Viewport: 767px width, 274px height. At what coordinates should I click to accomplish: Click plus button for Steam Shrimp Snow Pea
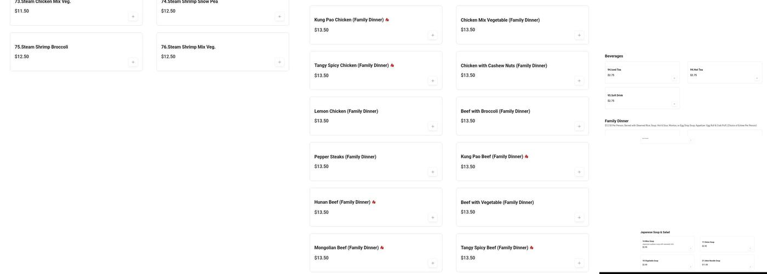(x=279, y=16)
